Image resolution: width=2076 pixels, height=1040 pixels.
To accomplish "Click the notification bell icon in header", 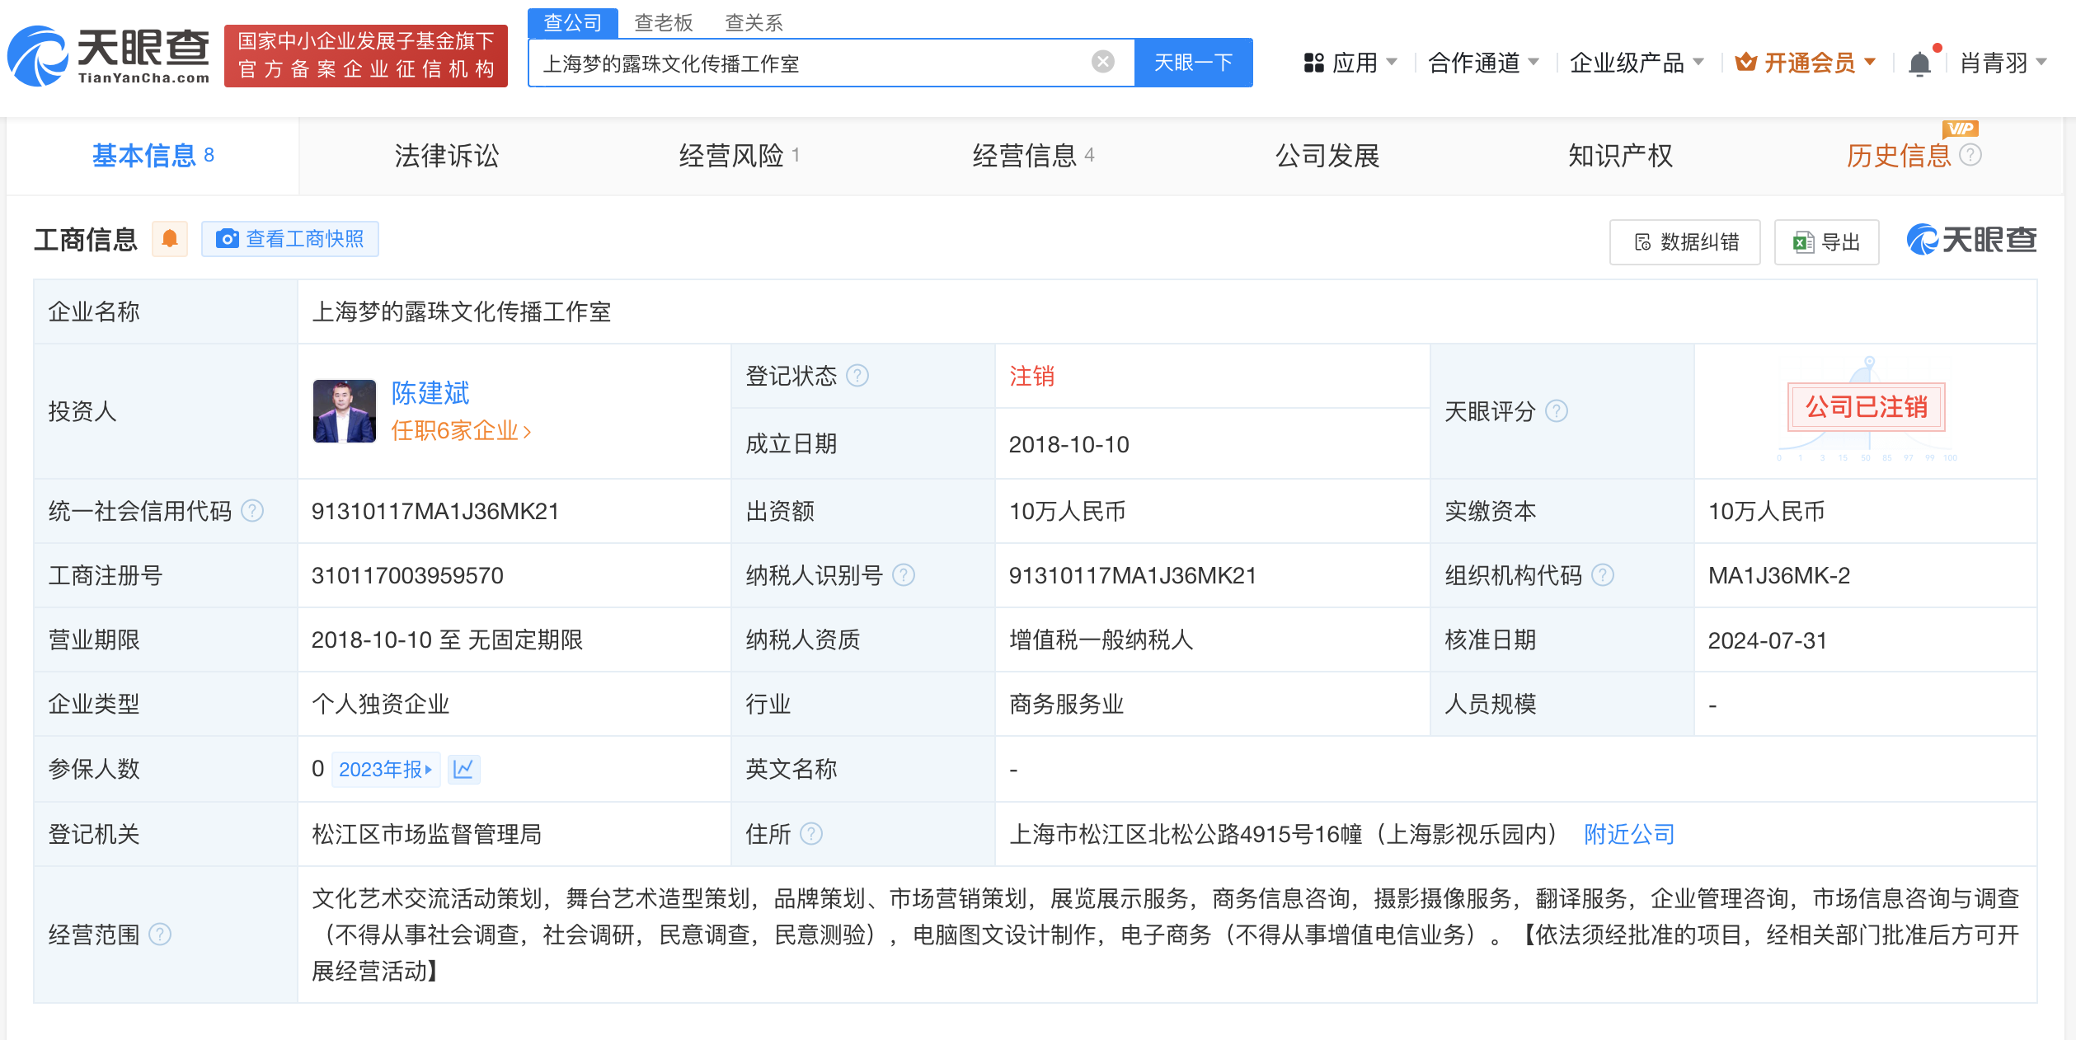I will pos(1919,63).
